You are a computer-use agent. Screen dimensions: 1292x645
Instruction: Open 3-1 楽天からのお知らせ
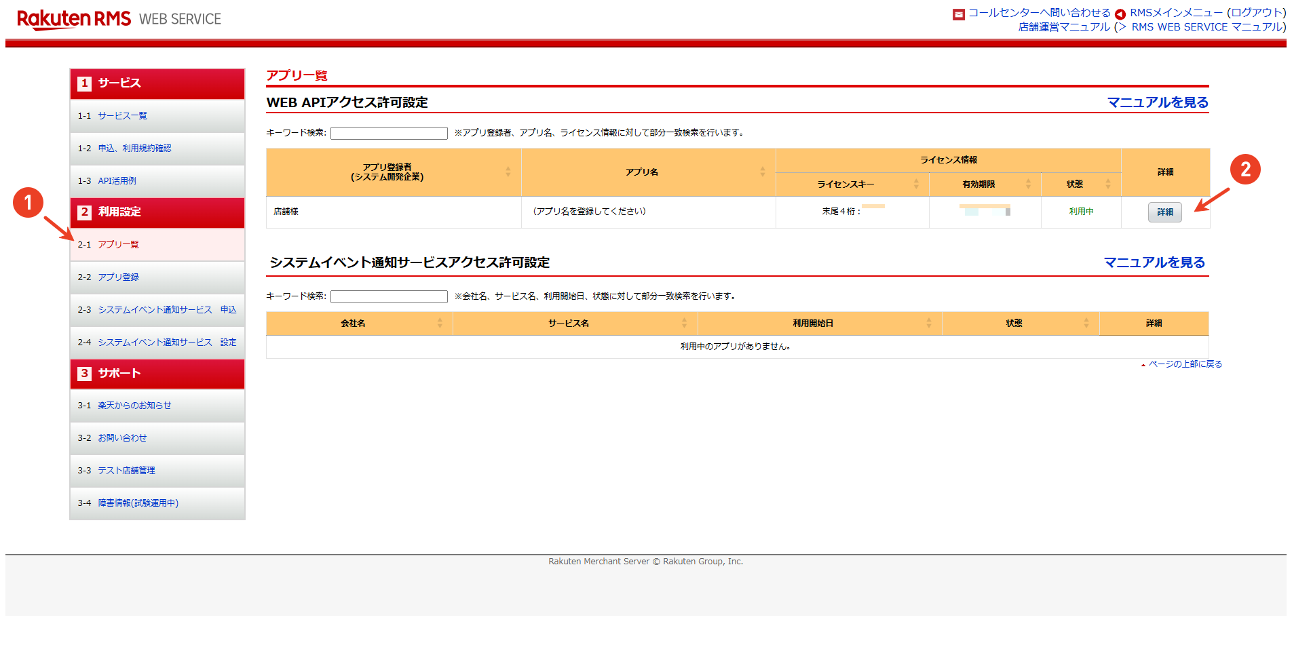point(157,406)
